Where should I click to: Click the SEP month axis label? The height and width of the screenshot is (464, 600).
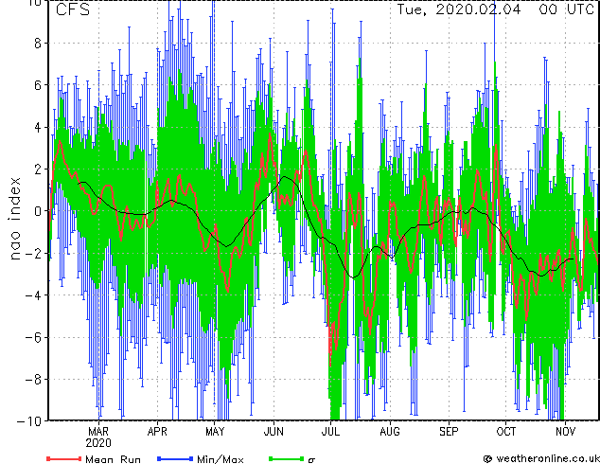tap(449, 432)
